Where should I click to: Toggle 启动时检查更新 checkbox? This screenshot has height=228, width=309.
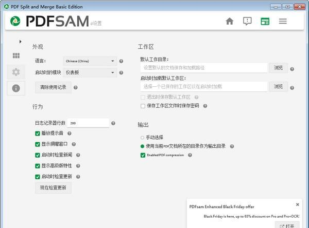38,177
